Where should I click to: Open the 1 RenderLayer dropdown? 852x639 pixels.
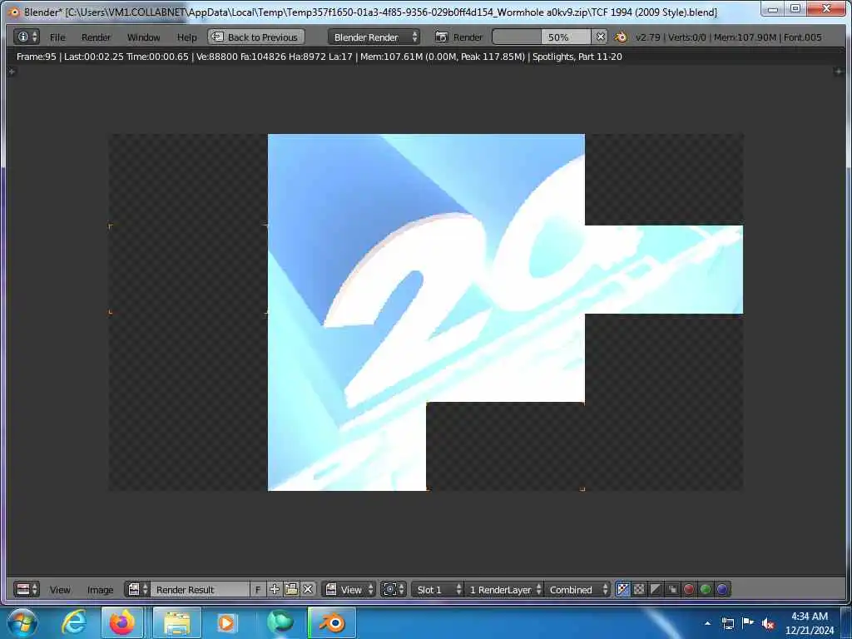click(505, 589)
